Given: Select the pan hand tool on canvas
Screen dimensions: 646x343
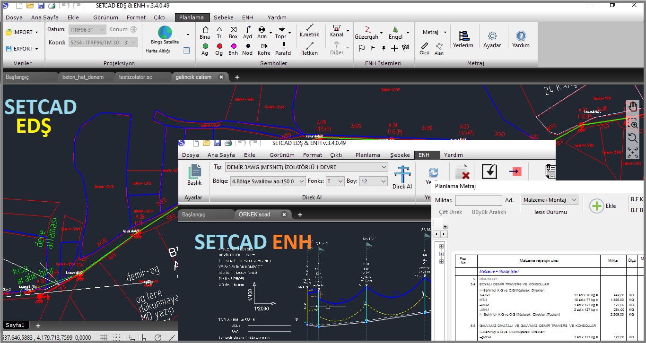Looking at the screenshot, I should coord(633,107).
